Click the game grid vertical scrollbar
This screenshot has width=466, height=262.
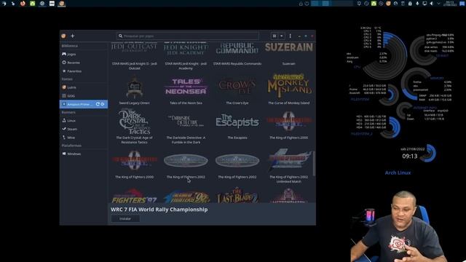point(314,163)
